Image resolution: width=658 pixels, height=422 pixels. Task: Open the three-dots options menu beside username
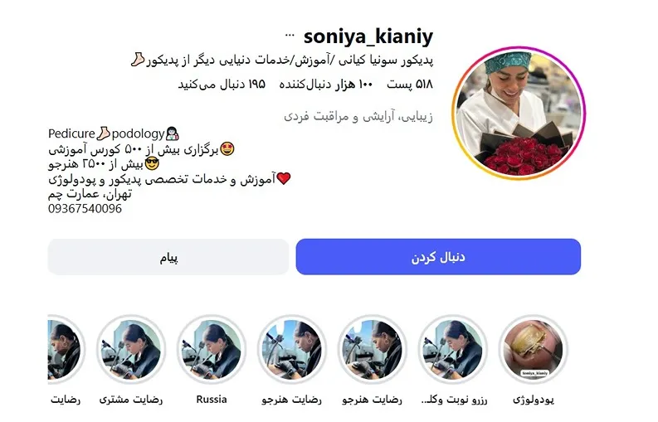point(290,36)
